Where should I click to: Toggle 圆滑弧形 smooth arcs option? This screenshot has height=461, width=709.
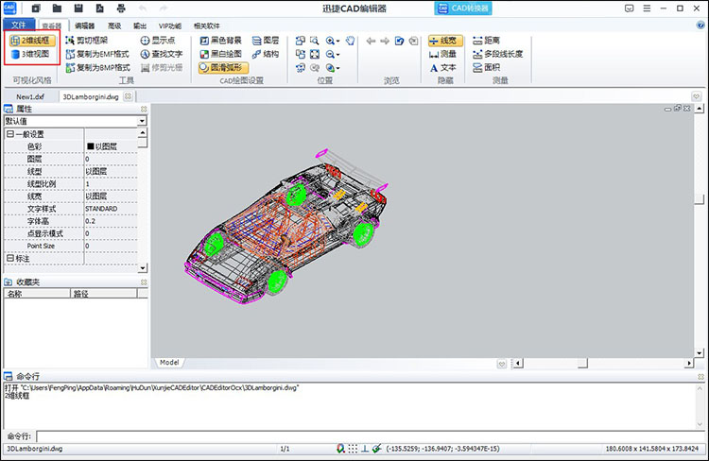click(223, 68)
